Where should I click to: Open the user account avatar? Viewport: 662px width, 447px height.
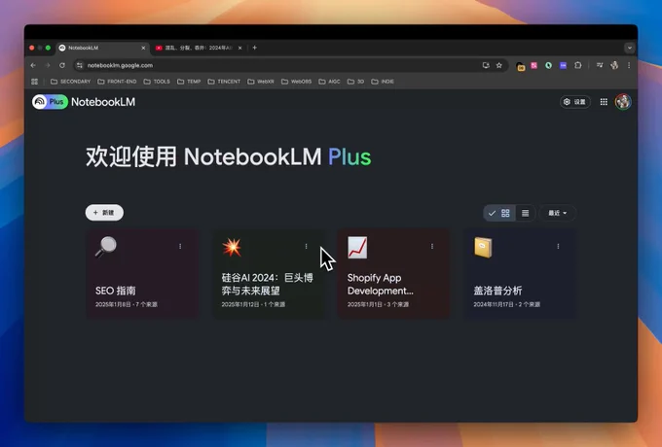pos(623,102)
